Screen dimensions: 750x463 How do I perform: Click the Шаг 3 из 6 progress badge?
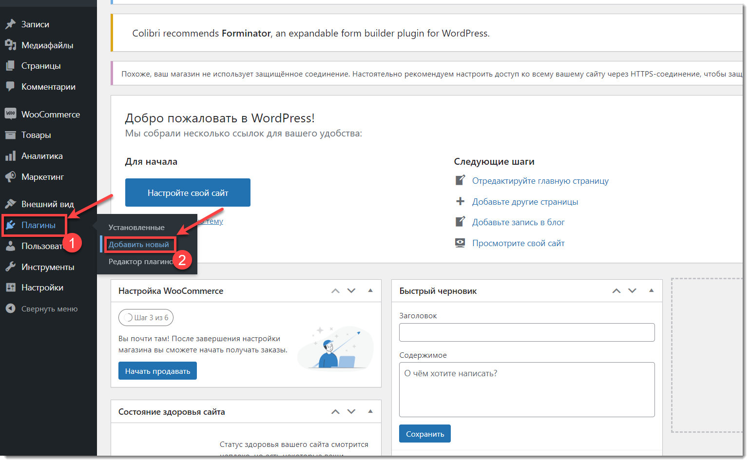tap(146, 317)
